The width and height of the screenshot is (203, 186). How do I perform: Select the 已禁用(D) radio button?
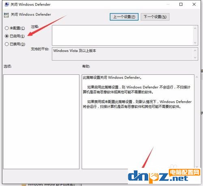(x=6, y=44)
